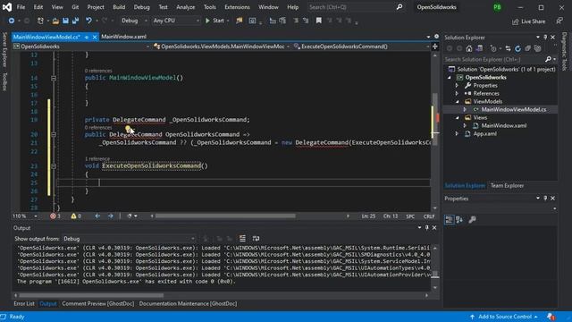
Task: Click the Save All toolbar icon
Action: coord(75,21)
